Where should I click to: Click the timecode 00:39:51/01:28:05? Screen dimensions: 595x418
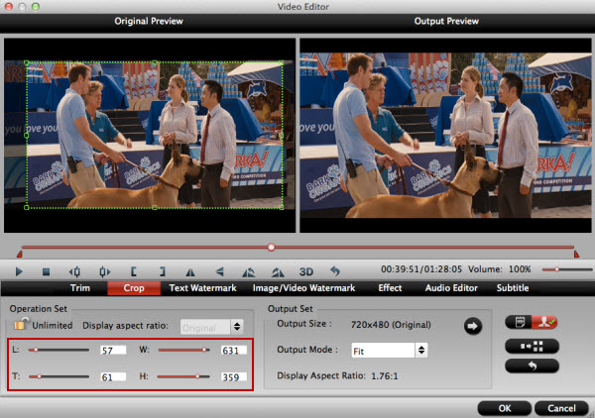pyautogui.click(x=421, y=269)
